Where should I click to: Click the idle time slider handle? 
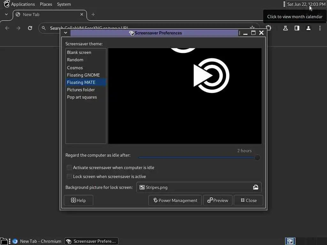[257, 158]
